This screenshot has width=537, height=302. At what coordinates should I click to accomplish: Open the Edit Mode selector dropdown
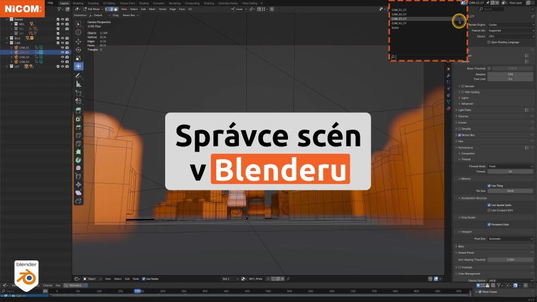93,9
